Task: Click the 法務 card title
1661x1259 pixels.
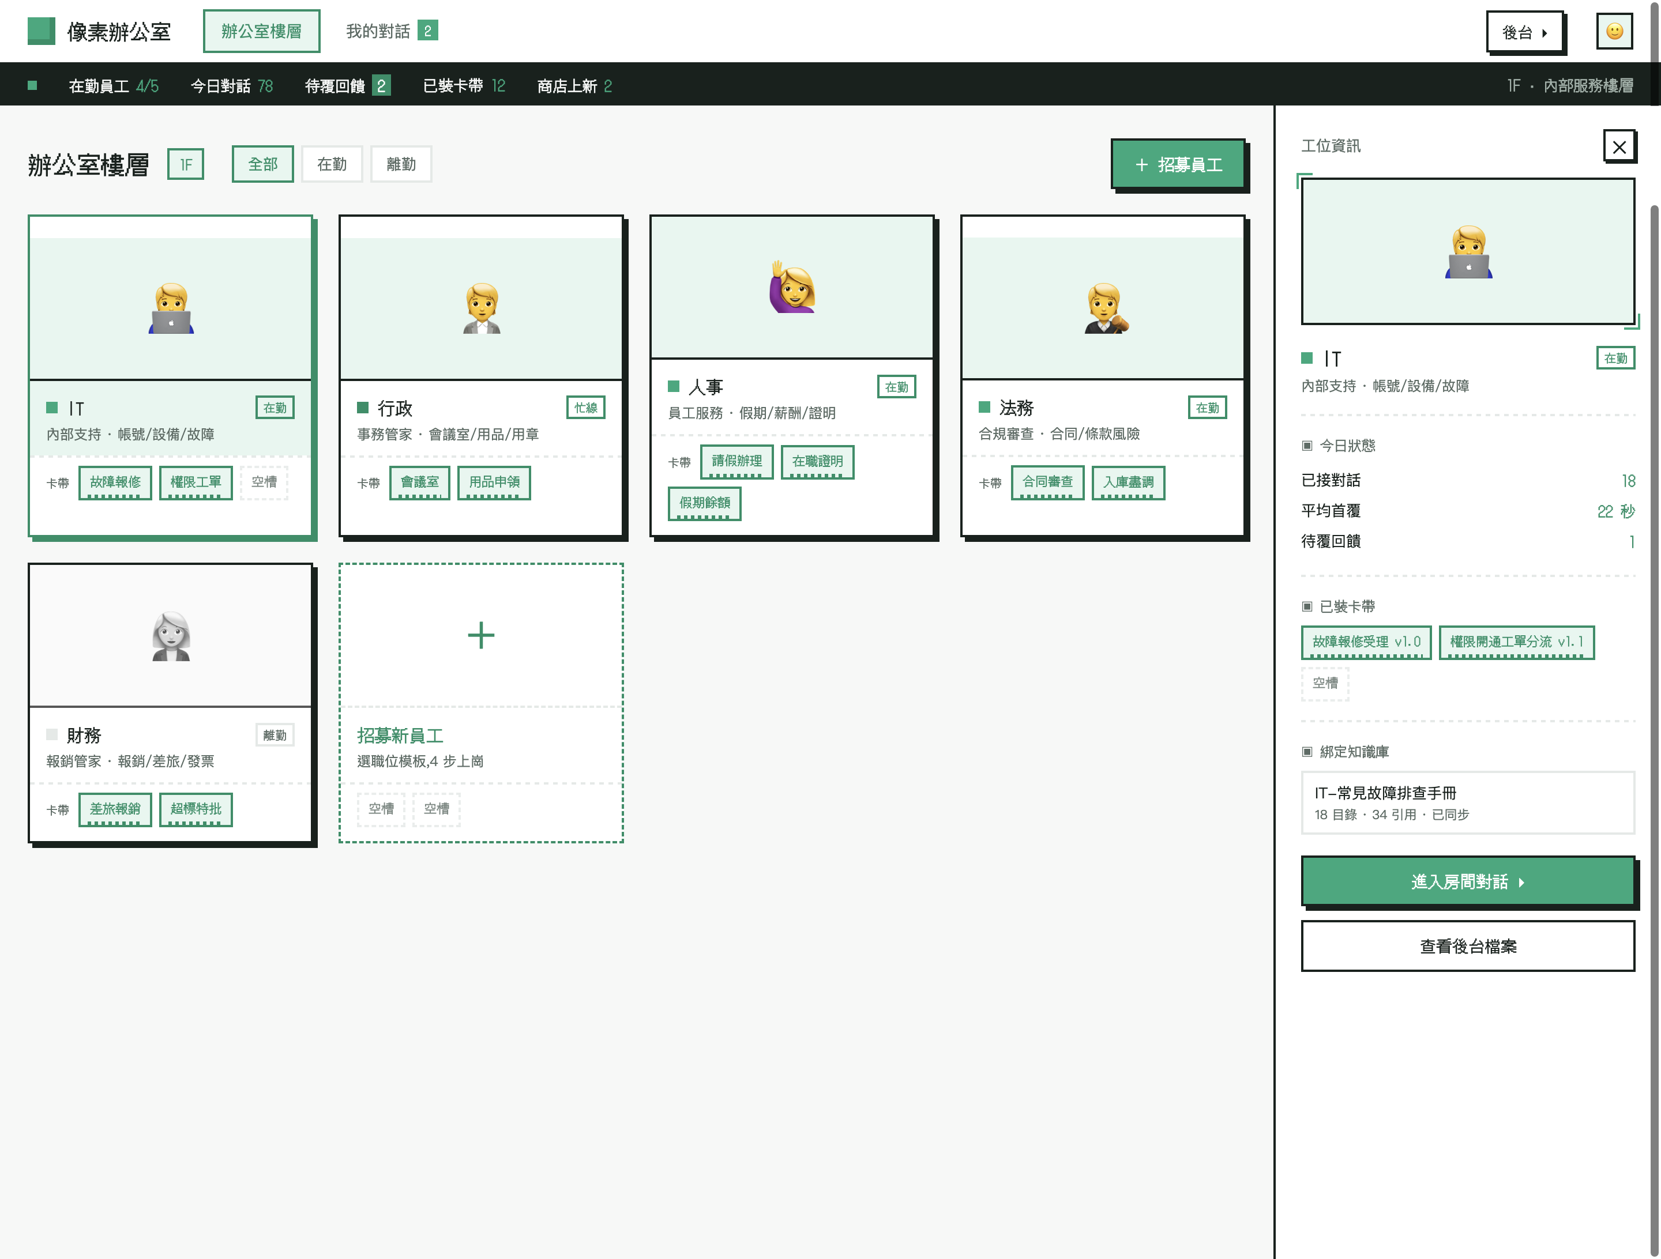Action: [x=1017, y=408]
